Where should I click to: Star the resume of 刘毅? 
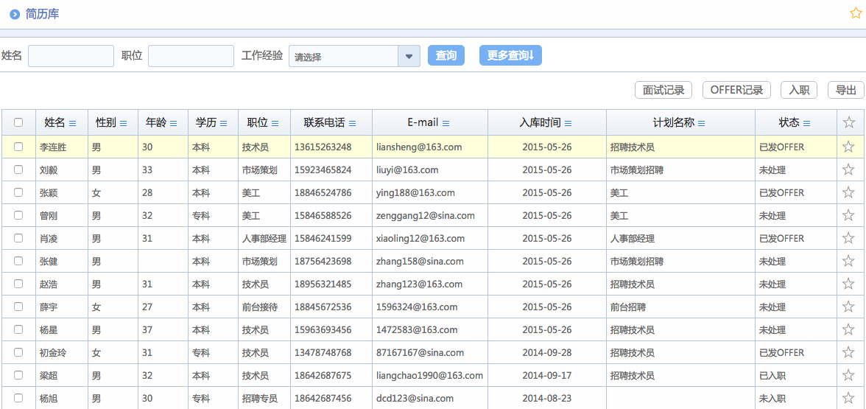[848, 169]
